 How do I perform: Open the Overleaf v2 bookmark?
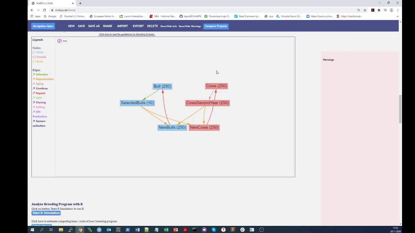click(x=73, y=16)
